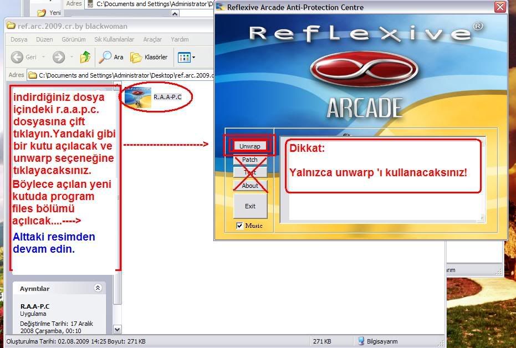Click the Patch button
The image size is (516, 348).
[250, 160]
